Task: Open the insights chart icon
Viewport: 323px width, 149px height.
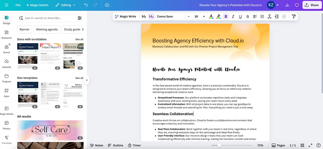Action: [x=287, y=5]
